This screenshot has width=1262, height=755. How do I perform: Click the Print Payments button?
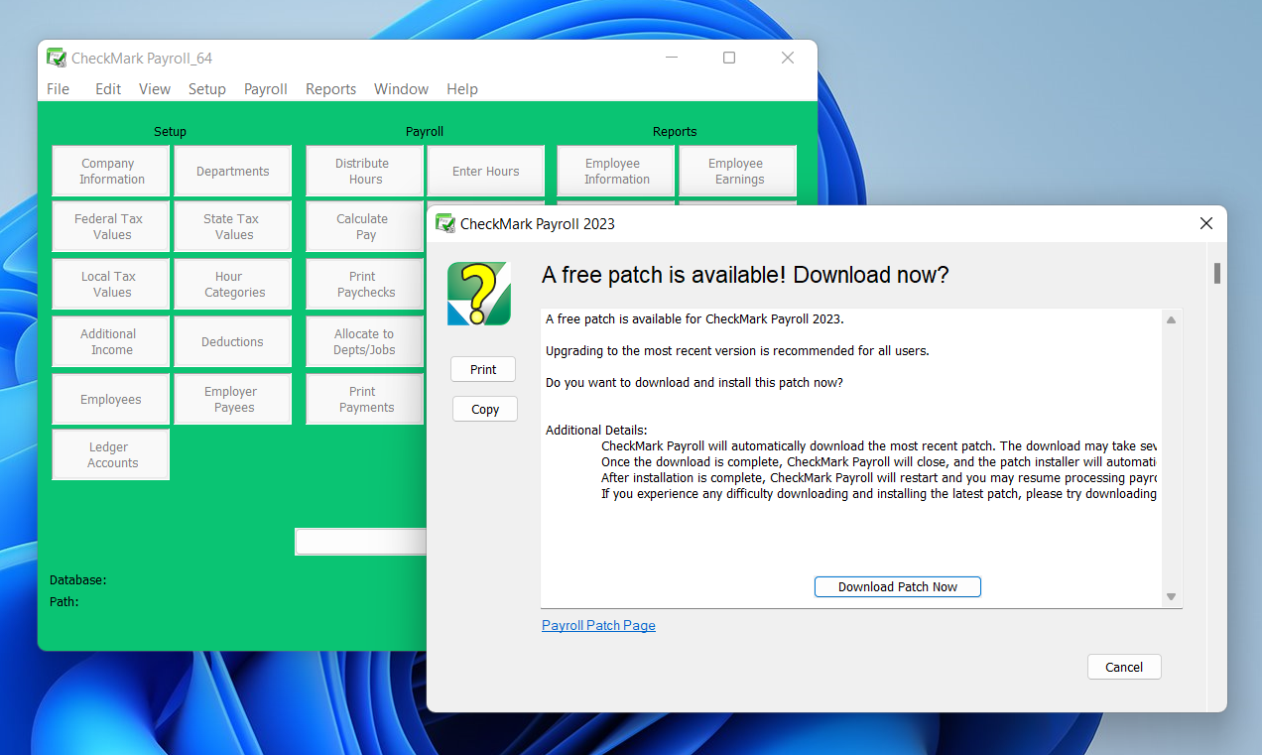click(365, 400)
